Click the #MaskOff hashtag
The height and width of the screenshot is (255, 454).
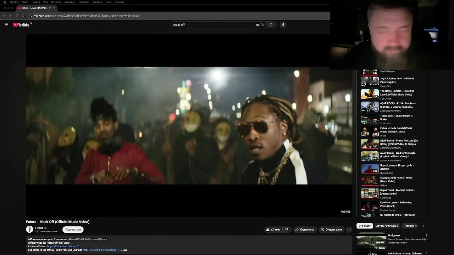point(74,239)
